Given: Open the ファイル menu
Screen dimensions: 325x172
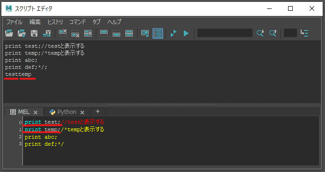Looking at the screenshot, I should coord(14,22).
